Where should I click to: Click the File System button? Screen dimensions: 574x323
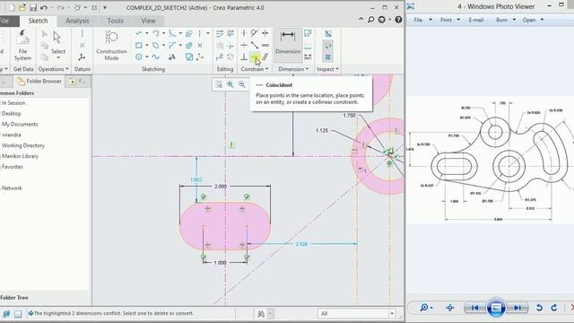pos(22,45)
